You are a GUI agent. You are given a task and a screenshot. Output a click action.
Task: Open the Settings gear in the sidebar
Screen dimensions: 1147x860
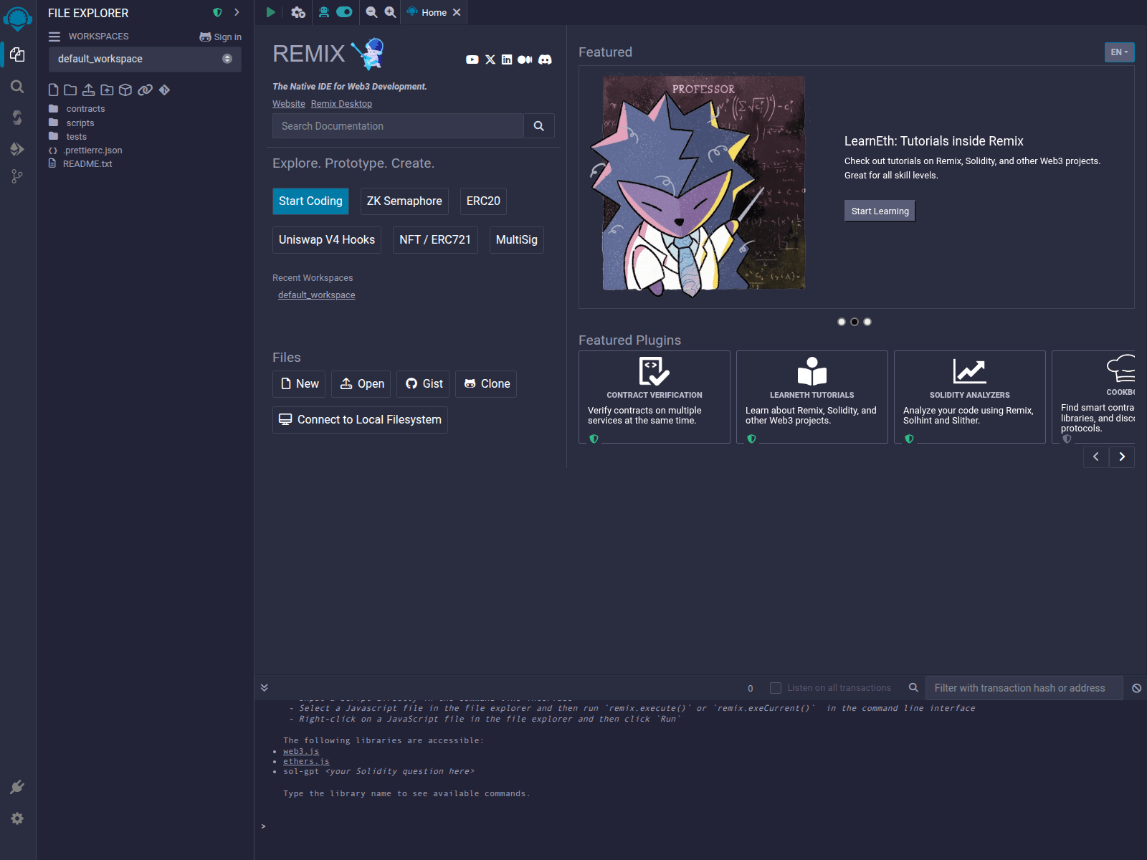(x=17, y=818)
